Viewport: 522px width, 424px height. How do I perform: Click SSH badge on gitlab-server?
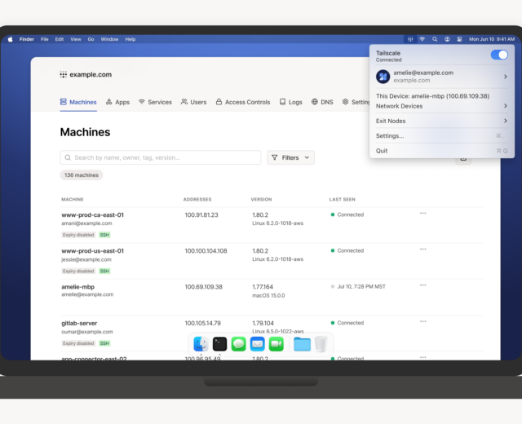click(104, 343)
